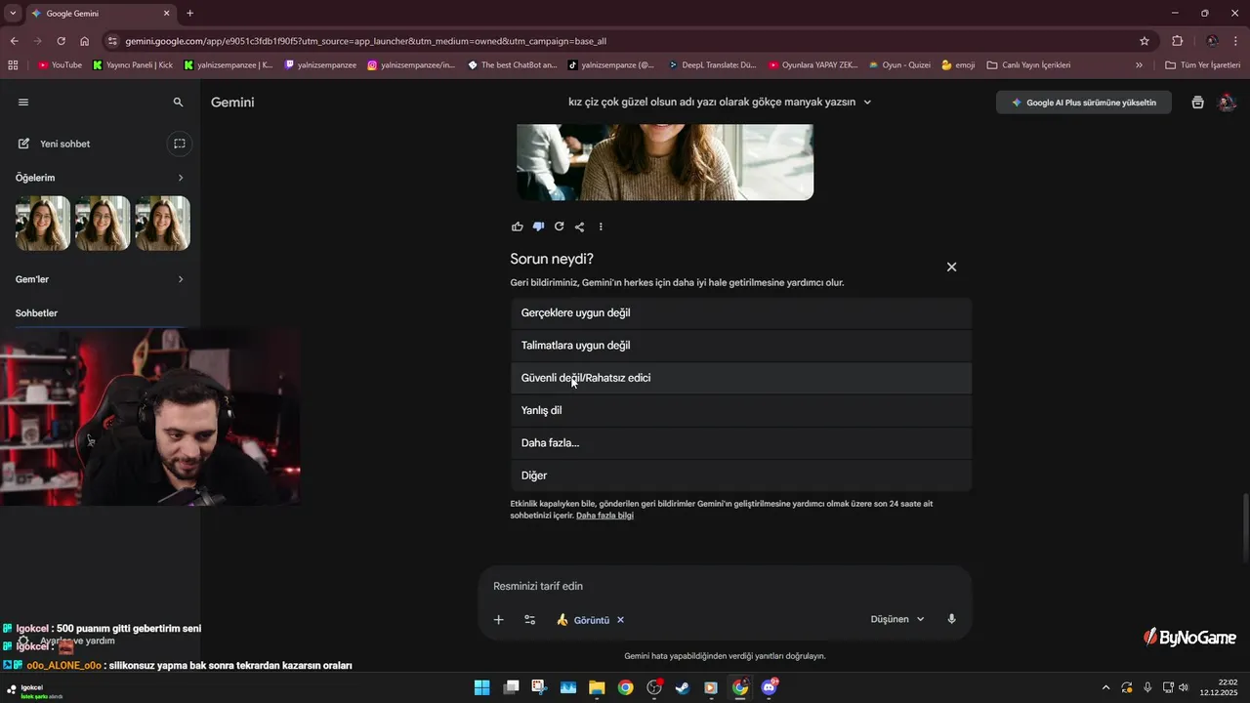Share the response via share icon
This screenshot has height=703, width=1250.
click(x=579, y=227)
